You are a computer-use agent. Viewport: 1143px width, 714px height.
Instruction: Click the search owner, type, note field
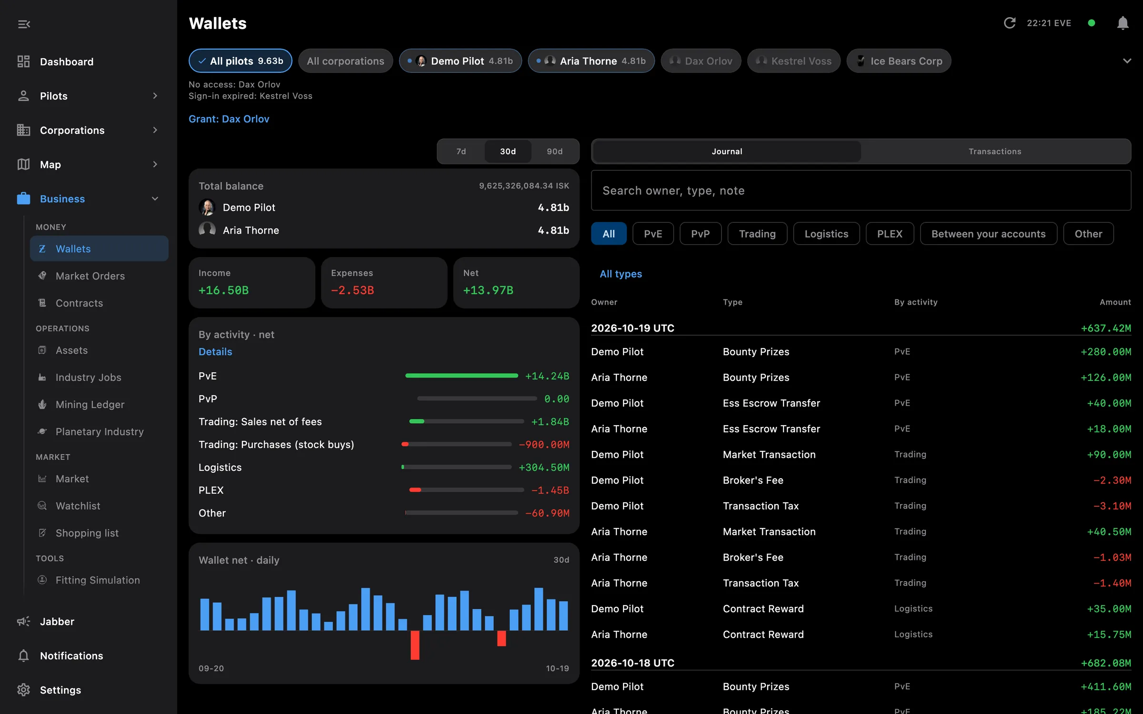coord(861,190)
